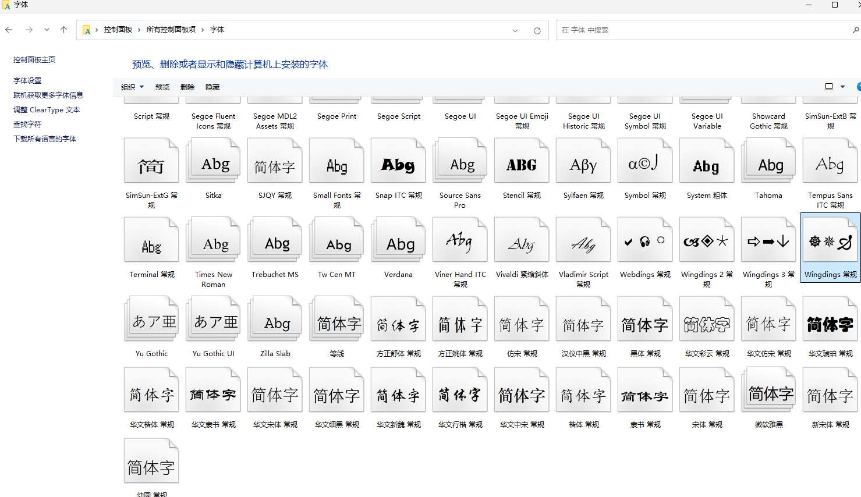Select the Zilla Slab font icon
This screenshot has height=497, width=861.
point(275,319)
